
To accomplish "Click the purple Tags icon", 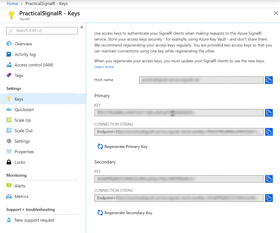I will (9, 75).
